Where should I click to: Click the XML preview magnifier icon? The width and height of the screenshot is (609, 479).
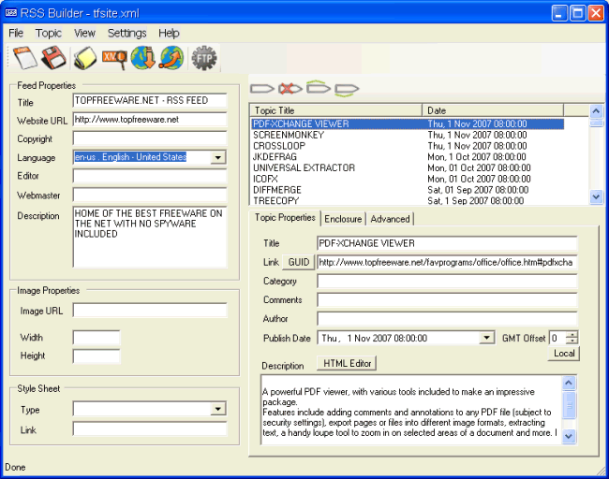(114, 59)
